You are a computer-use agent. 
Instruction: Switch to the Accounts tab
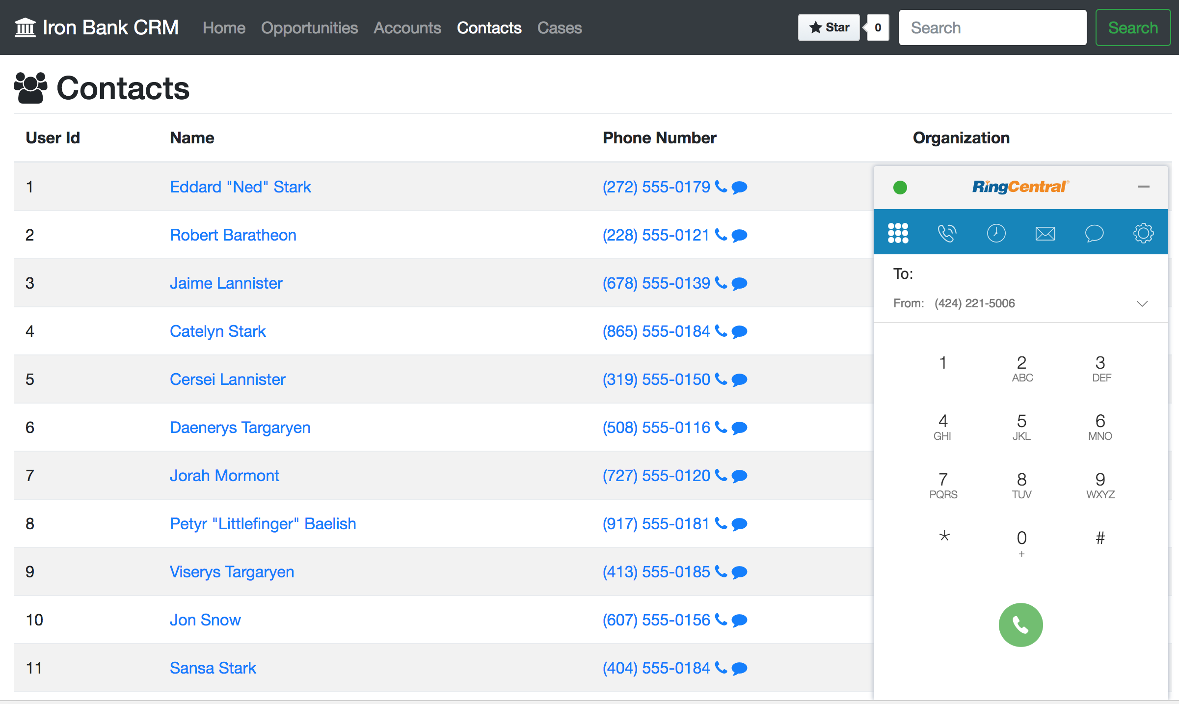click(x=407, y=27)
